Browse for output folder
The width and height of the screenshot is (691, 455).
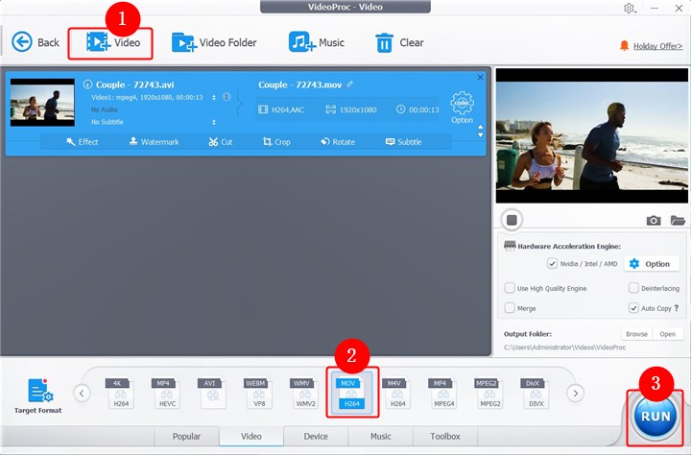tap(637, 334)
